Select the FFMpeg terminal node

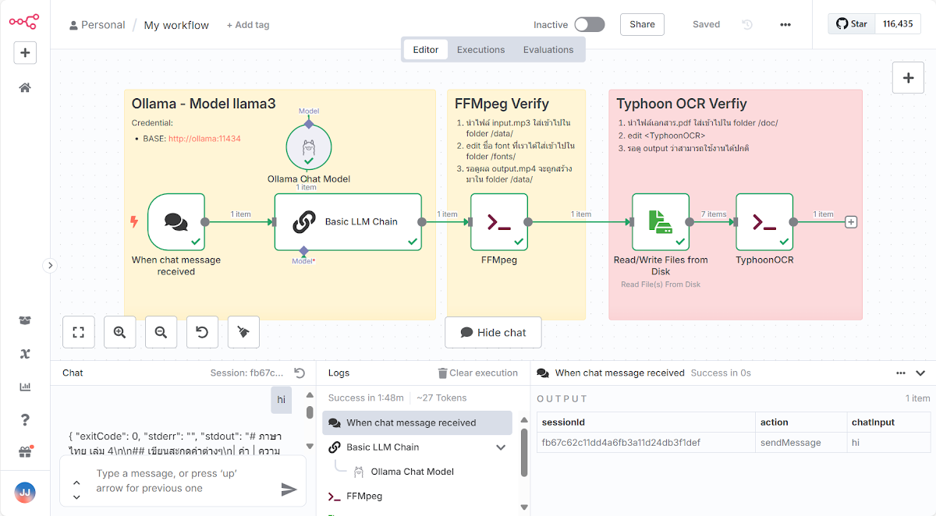[x=499, y=222]
